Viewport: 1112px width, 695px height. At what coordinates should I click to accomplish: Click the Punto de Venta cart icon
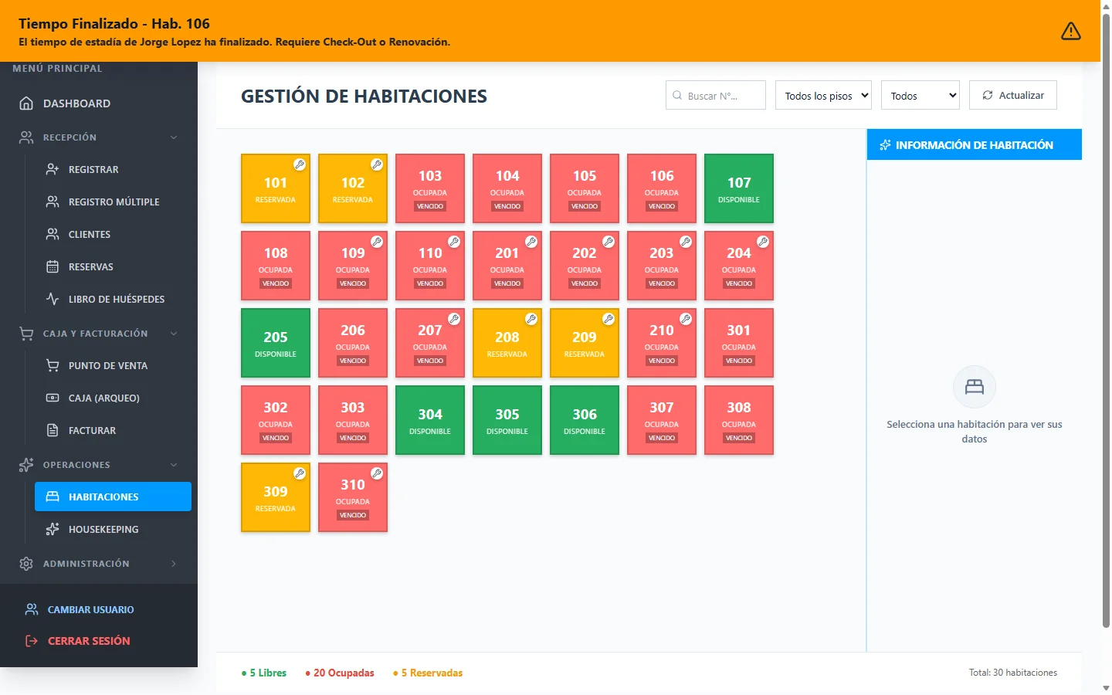click(x=53, y=365)
